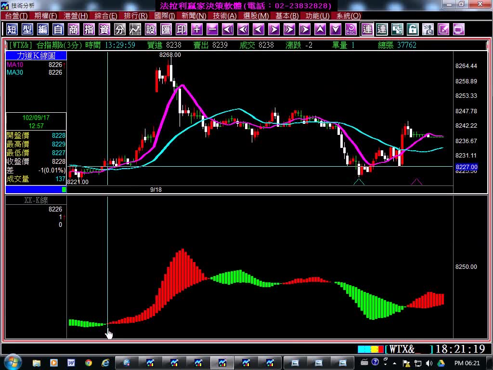Viewport: 493px width, 370px height.
Task: Toggle the green 連 link button
Action: (382, 29)
